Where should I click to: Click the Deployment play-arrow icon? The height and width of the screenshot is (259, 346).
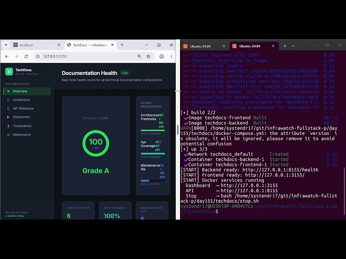pyautogui.click(x=8, y=117)
